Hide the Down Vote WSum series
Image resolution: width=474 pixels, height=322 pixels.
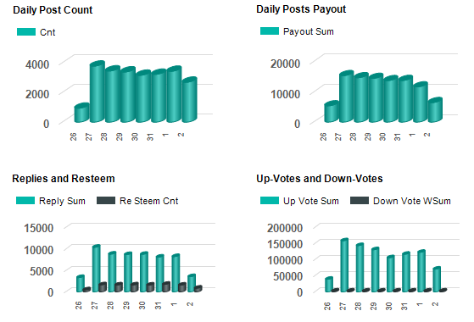pyautogui.click(x=400, y=201)
